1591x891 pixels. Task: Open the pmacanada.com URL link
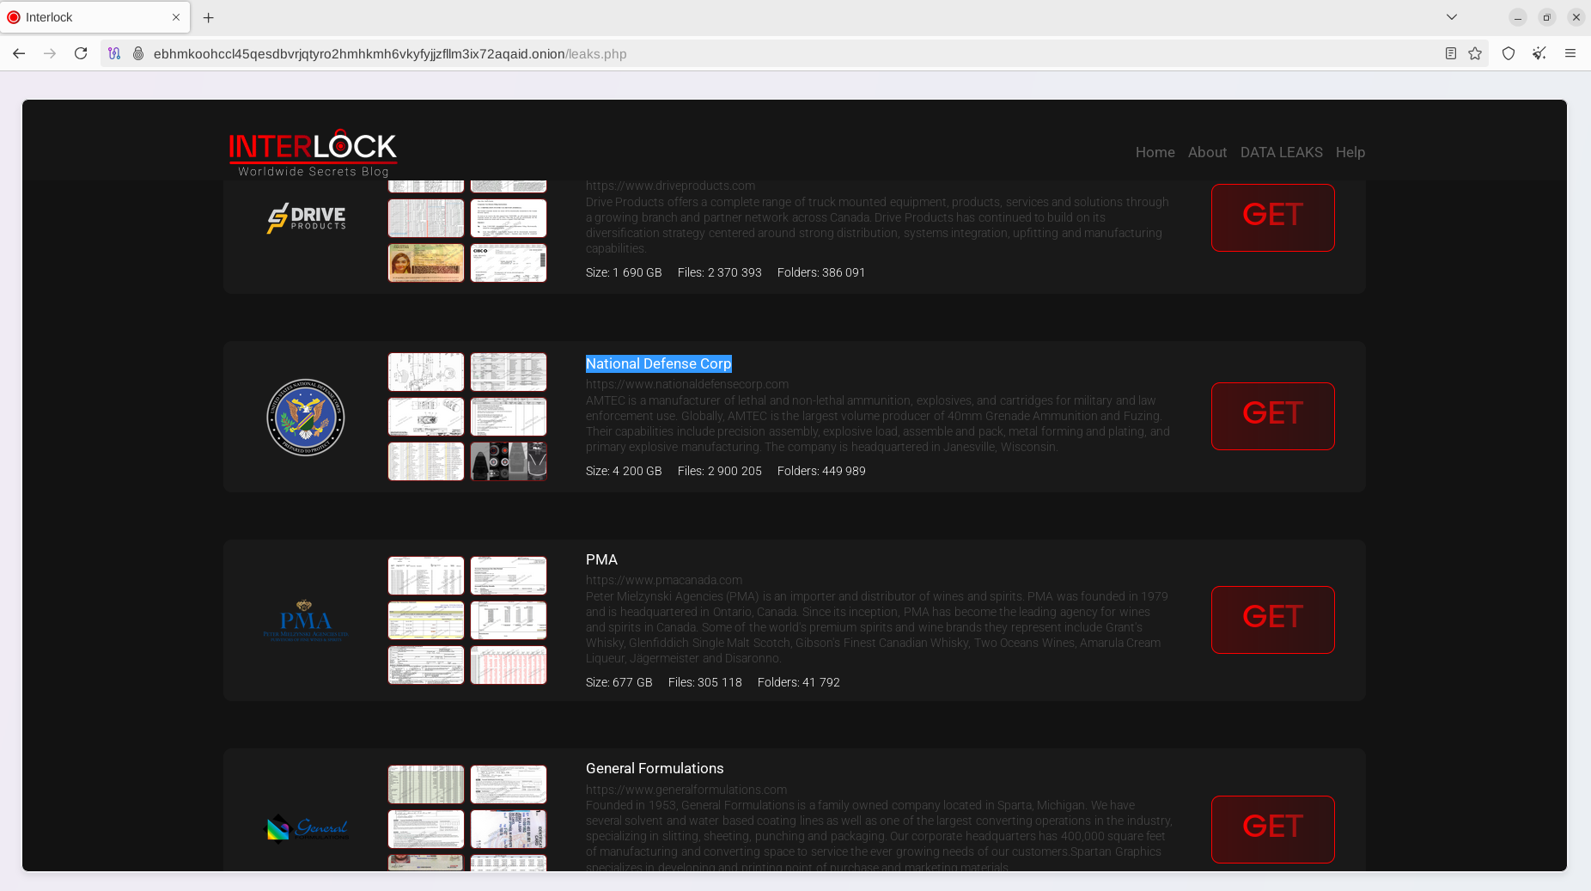pos(664,580)
